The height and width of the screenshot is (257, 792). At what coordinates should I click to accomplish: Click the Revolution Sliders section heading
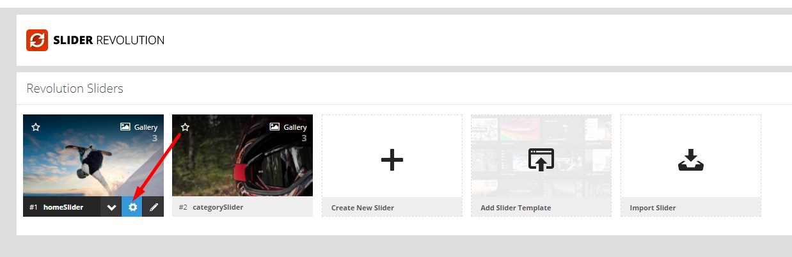pos(75,88)
